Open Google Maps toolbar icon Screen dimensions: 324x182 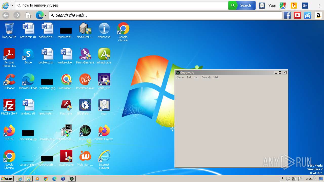(x=283, y=5)
